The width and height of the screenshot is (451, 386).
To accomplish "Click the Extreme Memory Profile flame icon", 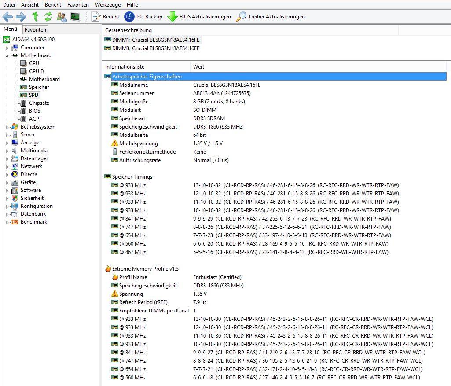I will coord(108,268).
